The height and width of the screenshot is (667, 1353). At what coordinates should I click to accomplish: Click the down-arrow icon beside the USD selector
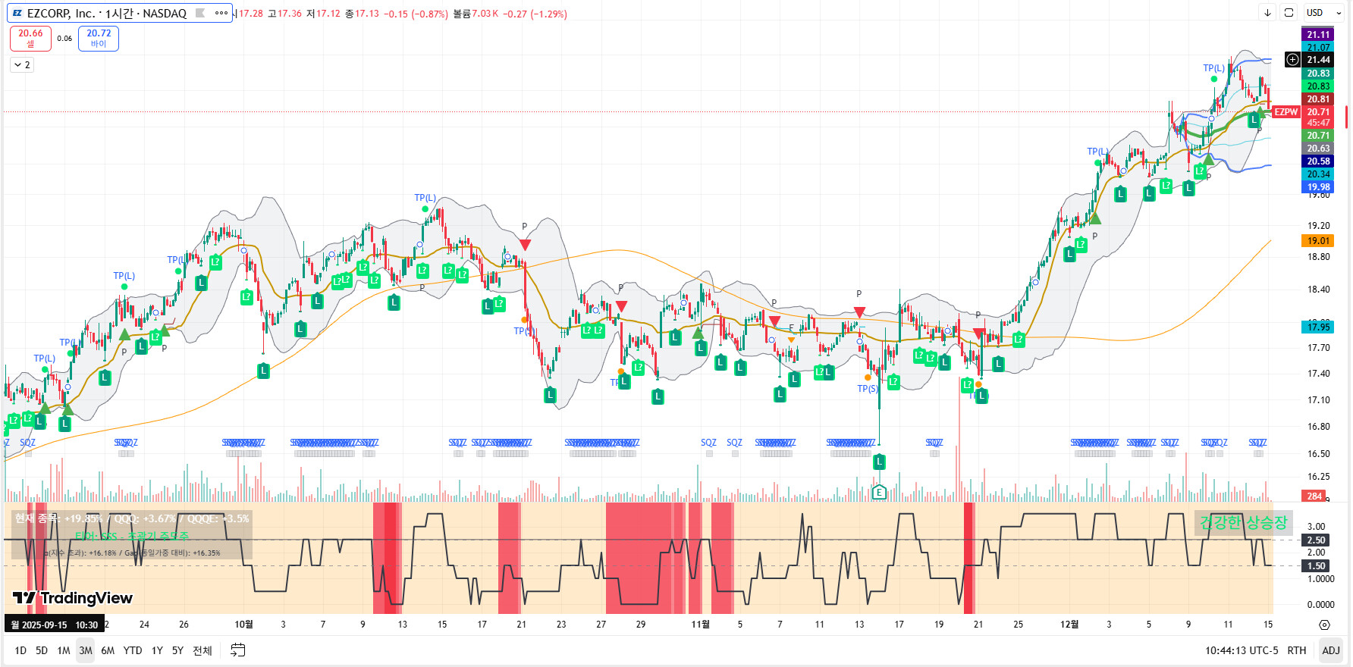point(1267,13)
